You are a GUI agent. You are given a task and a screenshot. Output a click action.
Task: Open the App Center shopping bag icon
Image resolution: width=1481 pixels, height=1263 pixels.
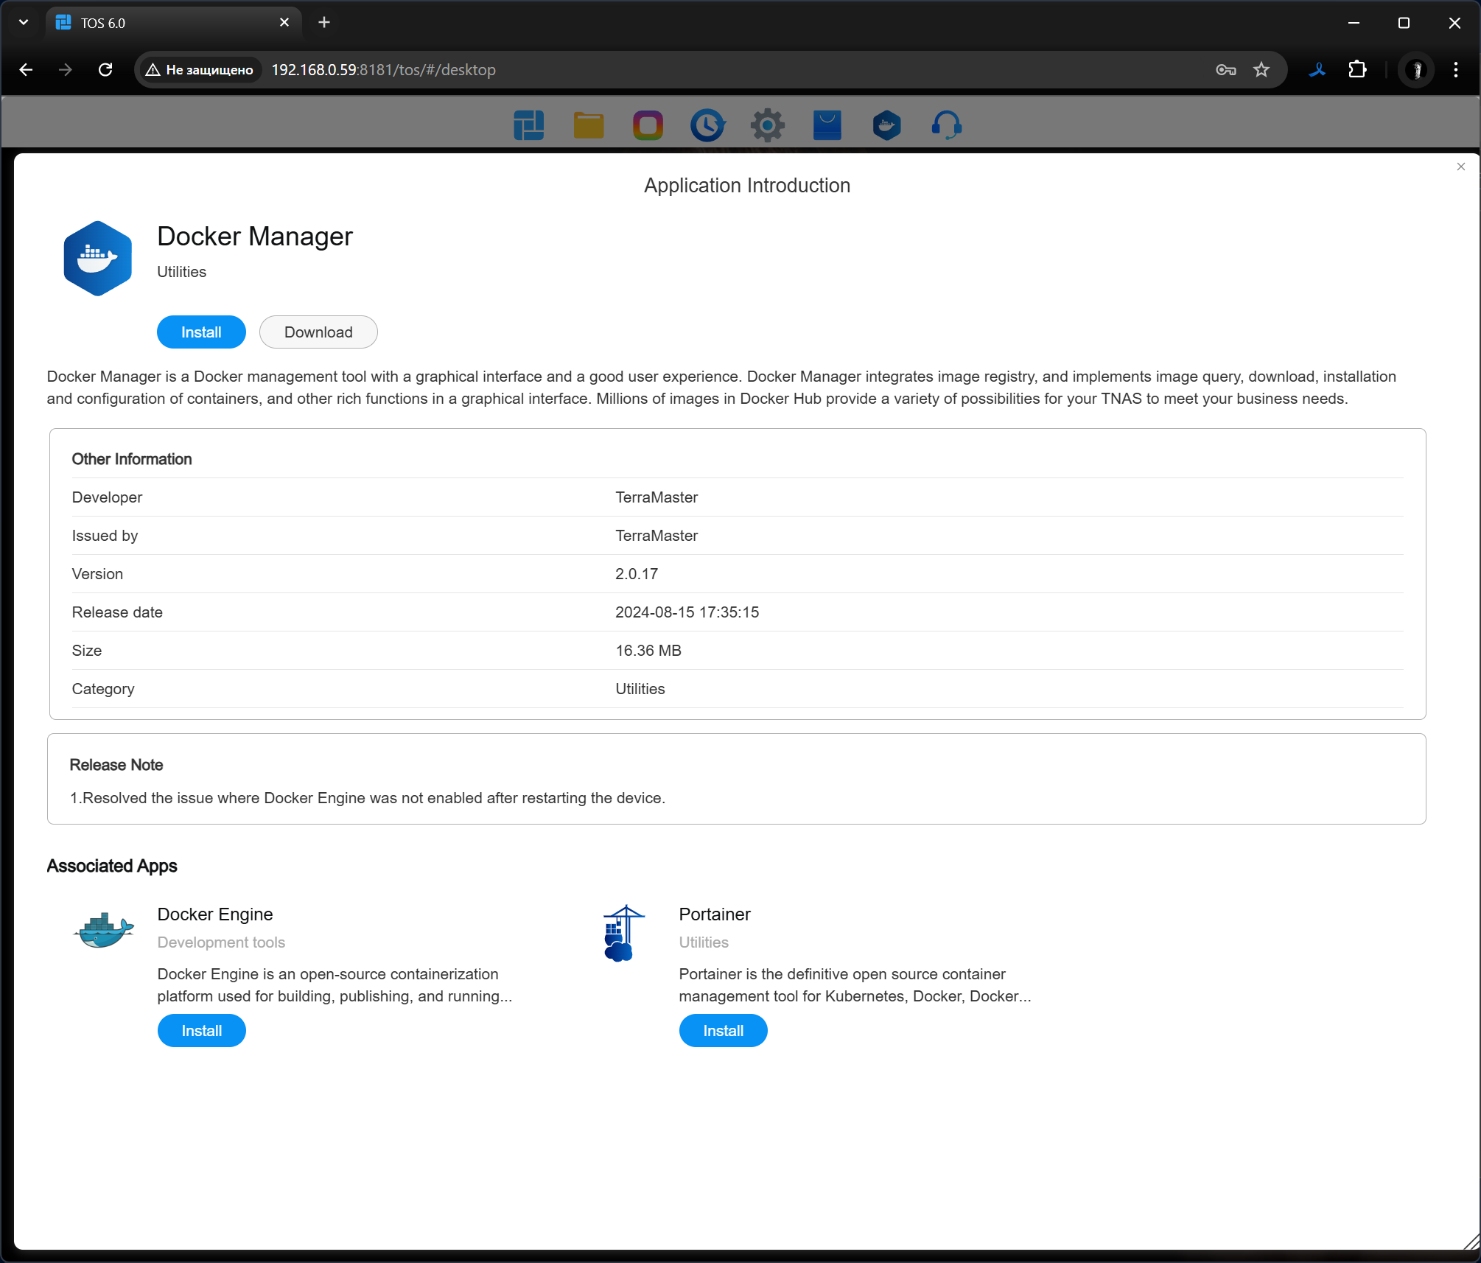point(827,125)
